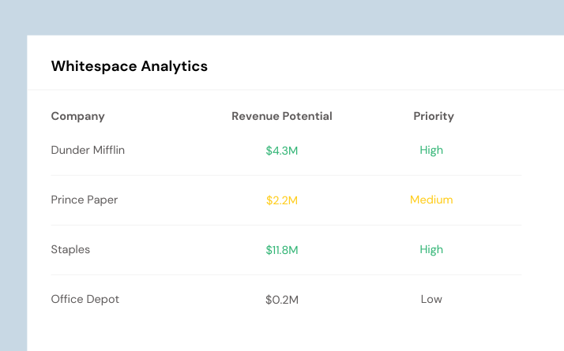Click the blue left margin strip
Screen dimensions: 564x351
[13, 193]
